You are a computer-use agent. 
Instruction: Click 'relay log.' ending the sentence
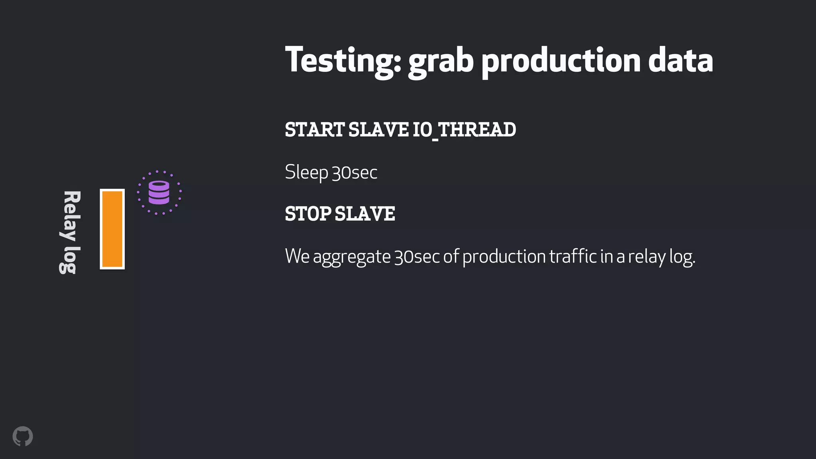(662, 257)
